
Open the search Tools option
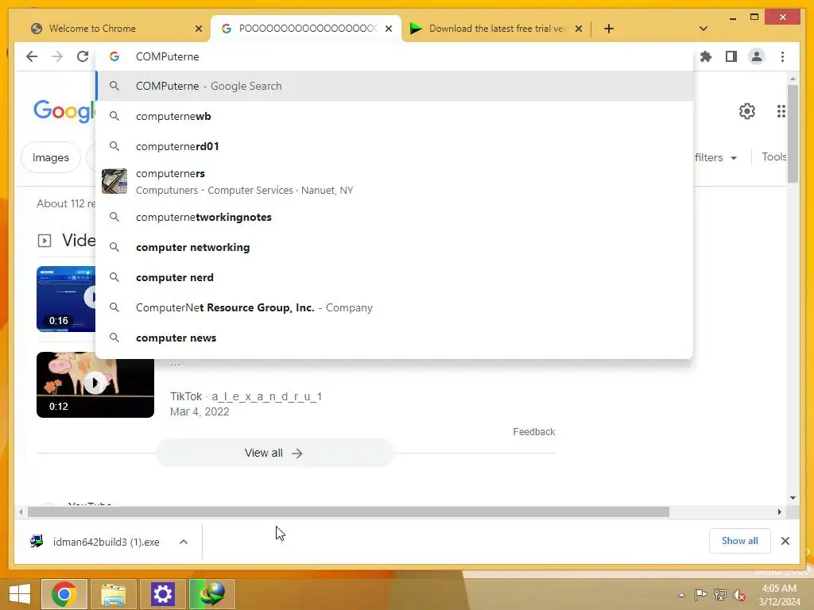click(x=774, y=156)
